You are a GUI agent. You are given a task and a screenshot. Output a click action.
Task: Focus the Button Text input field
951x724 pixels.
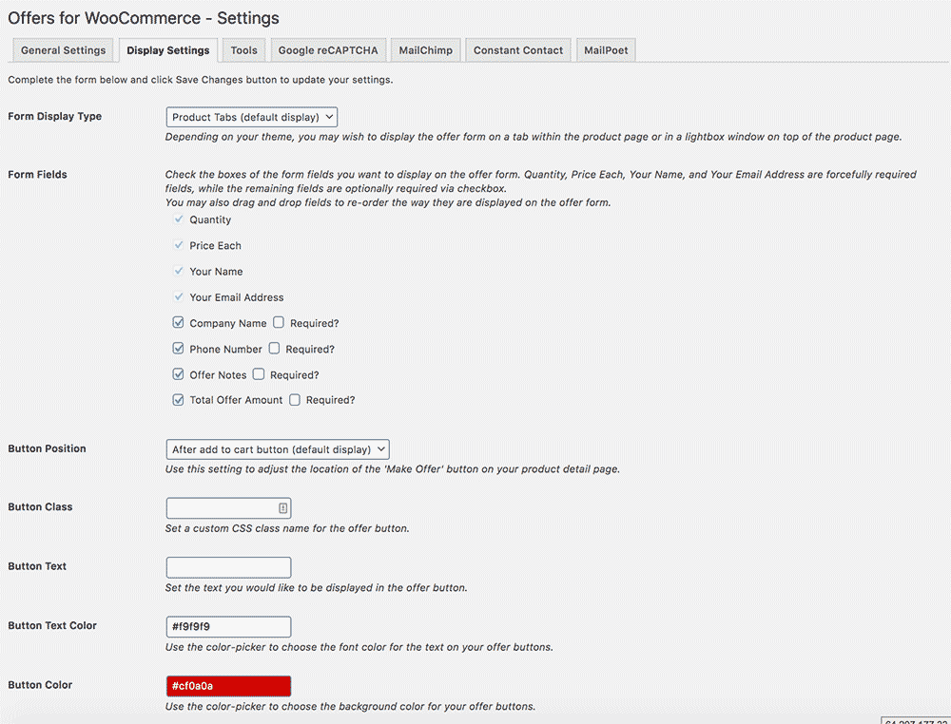pos(228,567)
